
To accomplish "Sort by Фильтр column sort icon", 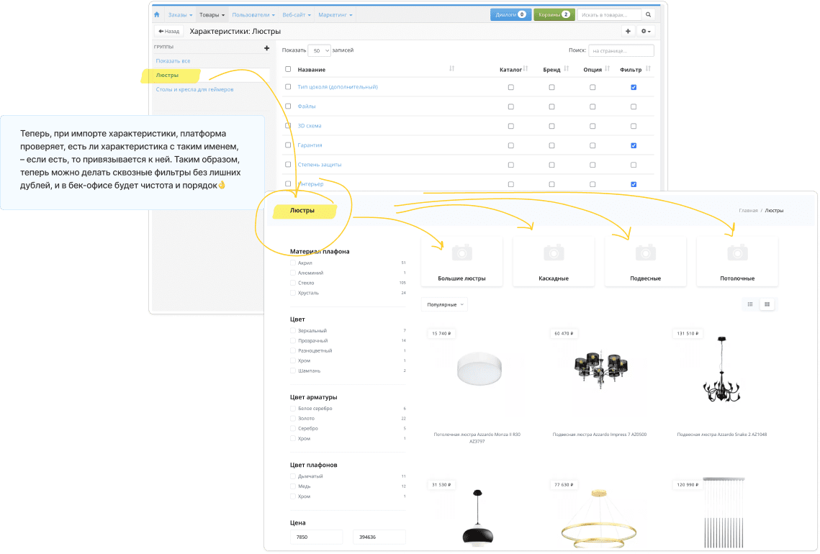I will [648, 69].
